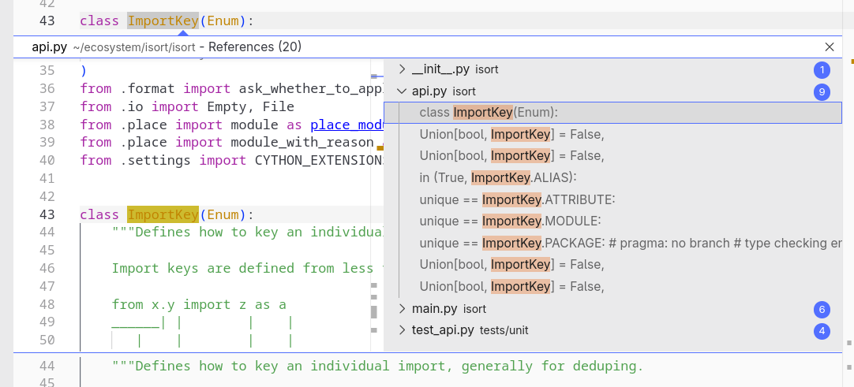Close the peek references panel
854x387 pixels.
click(829, 47)
